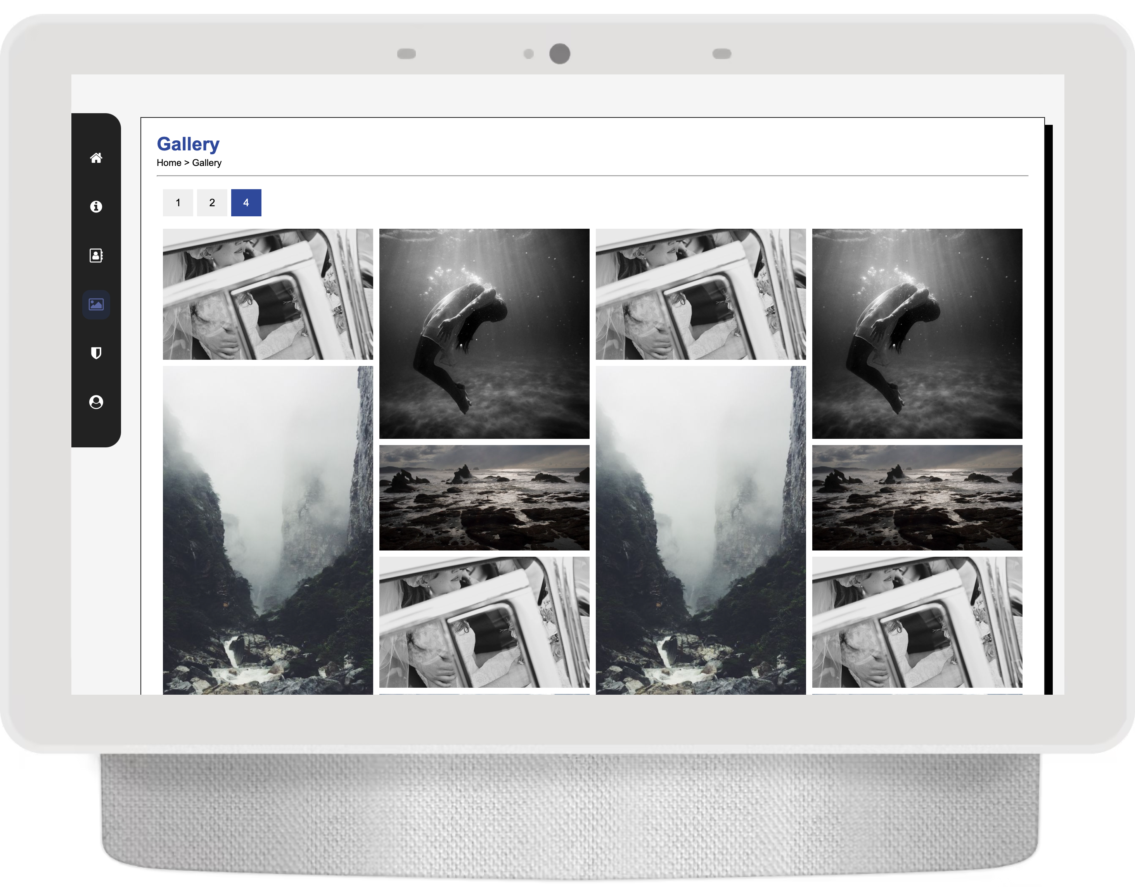The height and width of the screenshot is (887, 1135).
Task: Click Home in the breadcrumb
Action: click(x=169, y=162)
